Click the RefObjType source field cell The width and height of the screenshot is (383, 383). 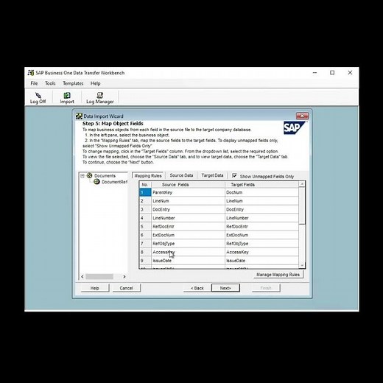[x=188, y=244]
